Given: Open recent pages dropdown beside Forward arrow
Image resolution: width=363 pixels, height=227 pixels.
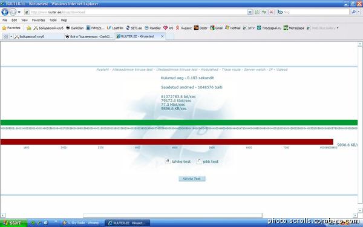Looking at the screenshot, I should click(19, 12).
